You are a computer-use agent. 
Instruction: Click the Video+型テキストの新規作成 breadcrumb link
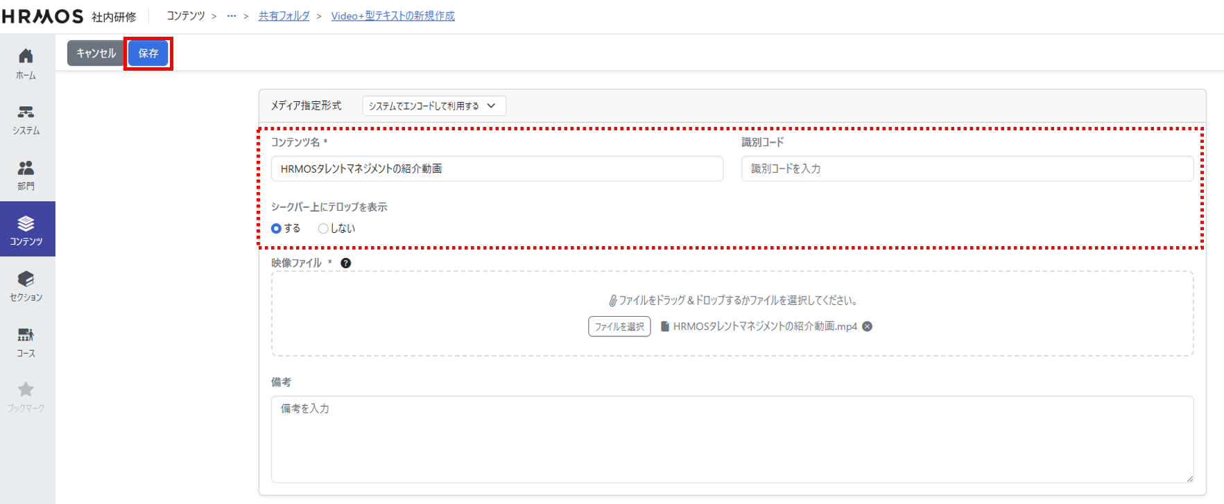click(x=393, y=16)
